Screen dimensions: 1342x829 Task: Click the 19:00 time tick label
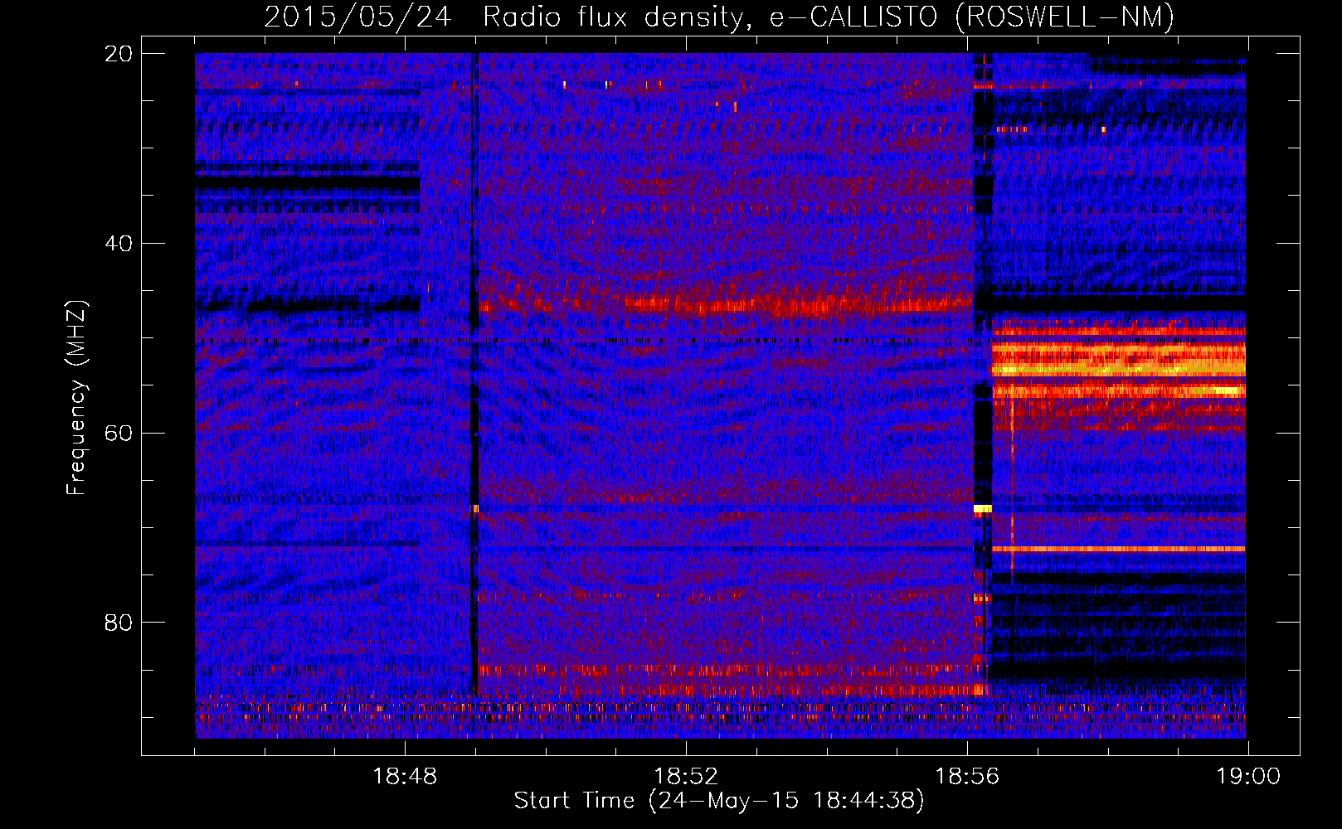1248,777
